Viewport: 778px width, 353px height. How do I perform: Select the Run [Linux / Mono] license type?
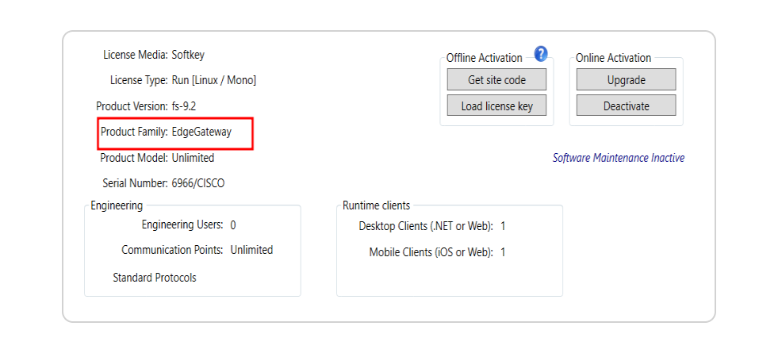point(213,80)
